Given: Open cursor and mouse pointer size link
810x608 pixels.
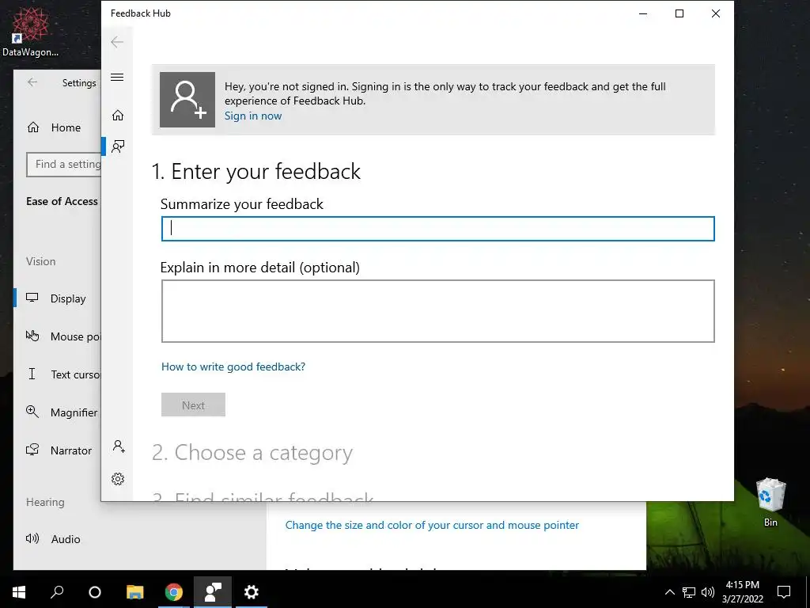Looking at the screenshot, I should [x=432, y=526].
